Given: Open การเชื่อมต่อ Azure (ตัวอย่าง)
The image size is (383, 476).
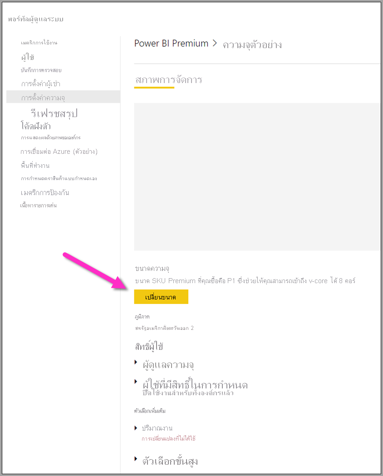Looking at the screenshot, I should pyautogui.click(x=59, y=152).
